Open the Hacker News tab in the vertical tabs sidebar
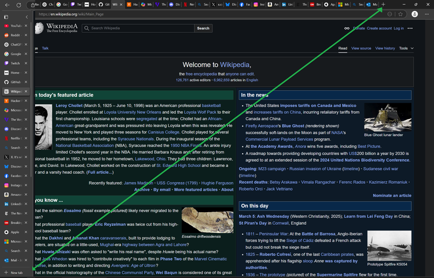This screenshot has height=278, width=434. coord(14,101)
